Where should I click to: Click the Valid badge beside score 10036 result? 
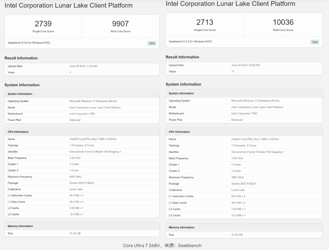tap(314, 42)
